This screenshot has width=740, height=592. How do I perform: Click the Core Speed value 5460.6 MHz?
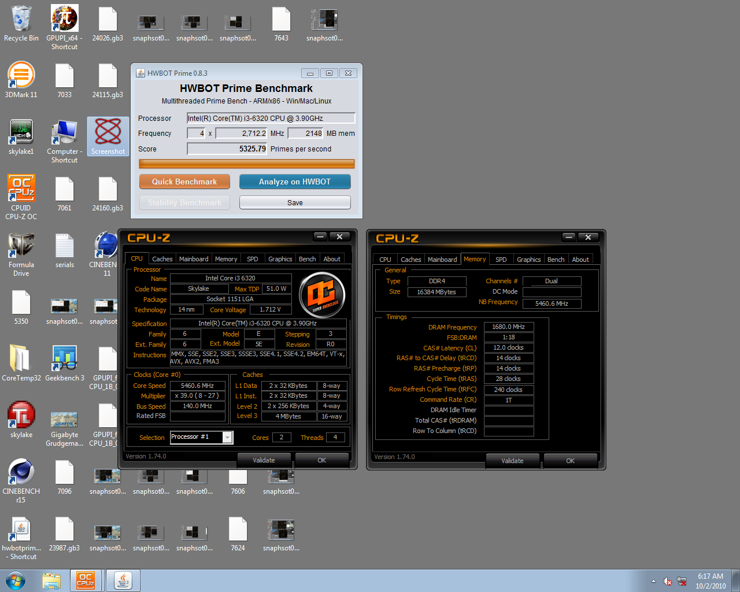tap(198, 386)
